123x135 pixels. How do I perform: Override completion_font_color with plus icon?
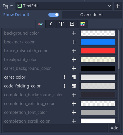pos(74,112)
